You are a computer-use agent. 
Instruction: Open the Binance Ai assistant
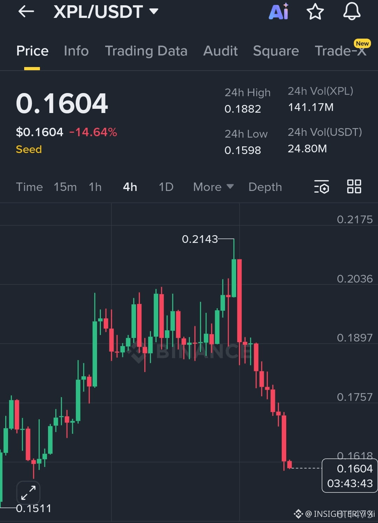click(x=279, y=12)
